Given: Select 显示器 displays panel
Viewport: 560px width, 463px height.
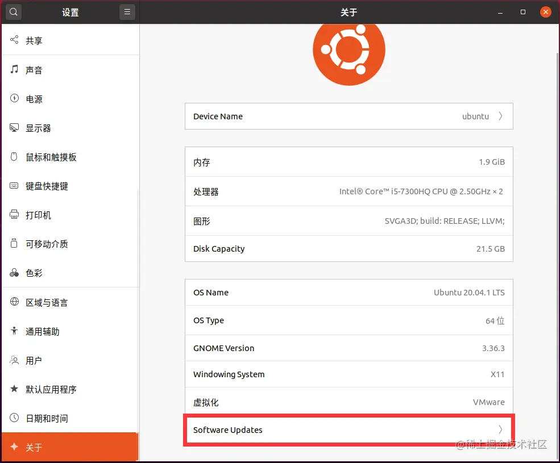Looking at the screenshot, I should (x=70, y=128).
